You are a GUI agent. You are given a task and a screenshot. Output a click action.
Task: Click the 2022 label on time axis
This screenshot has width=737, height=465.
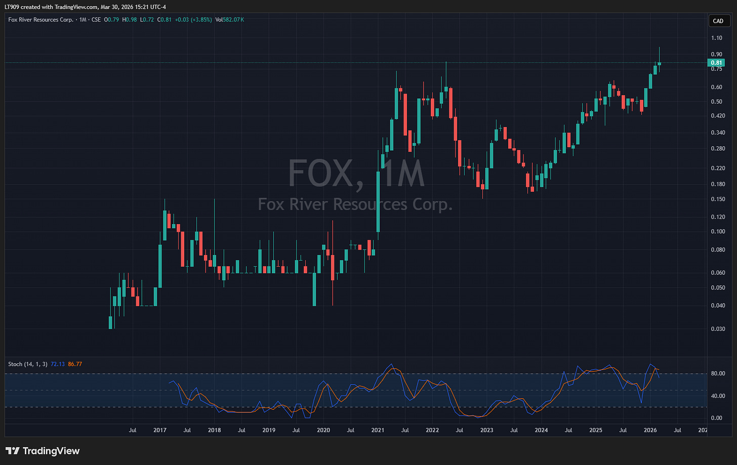[432, 431]
